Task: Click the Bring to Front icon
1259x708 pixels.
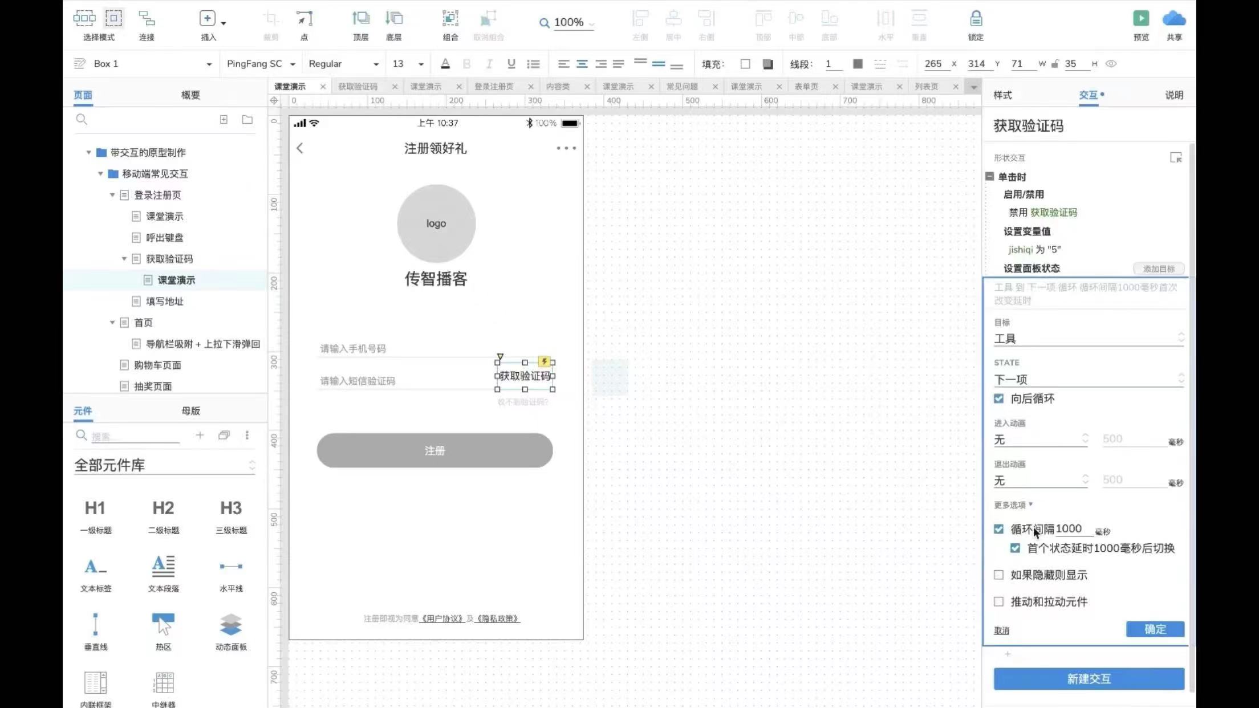Action: [x=360, y=19]
